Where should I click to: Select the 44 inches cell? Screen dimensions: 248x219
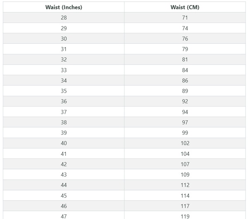tap(64, 185)
